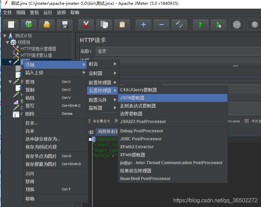Choose 粘贴 from context menu
The image size is (261, 207).
[55, 98]
